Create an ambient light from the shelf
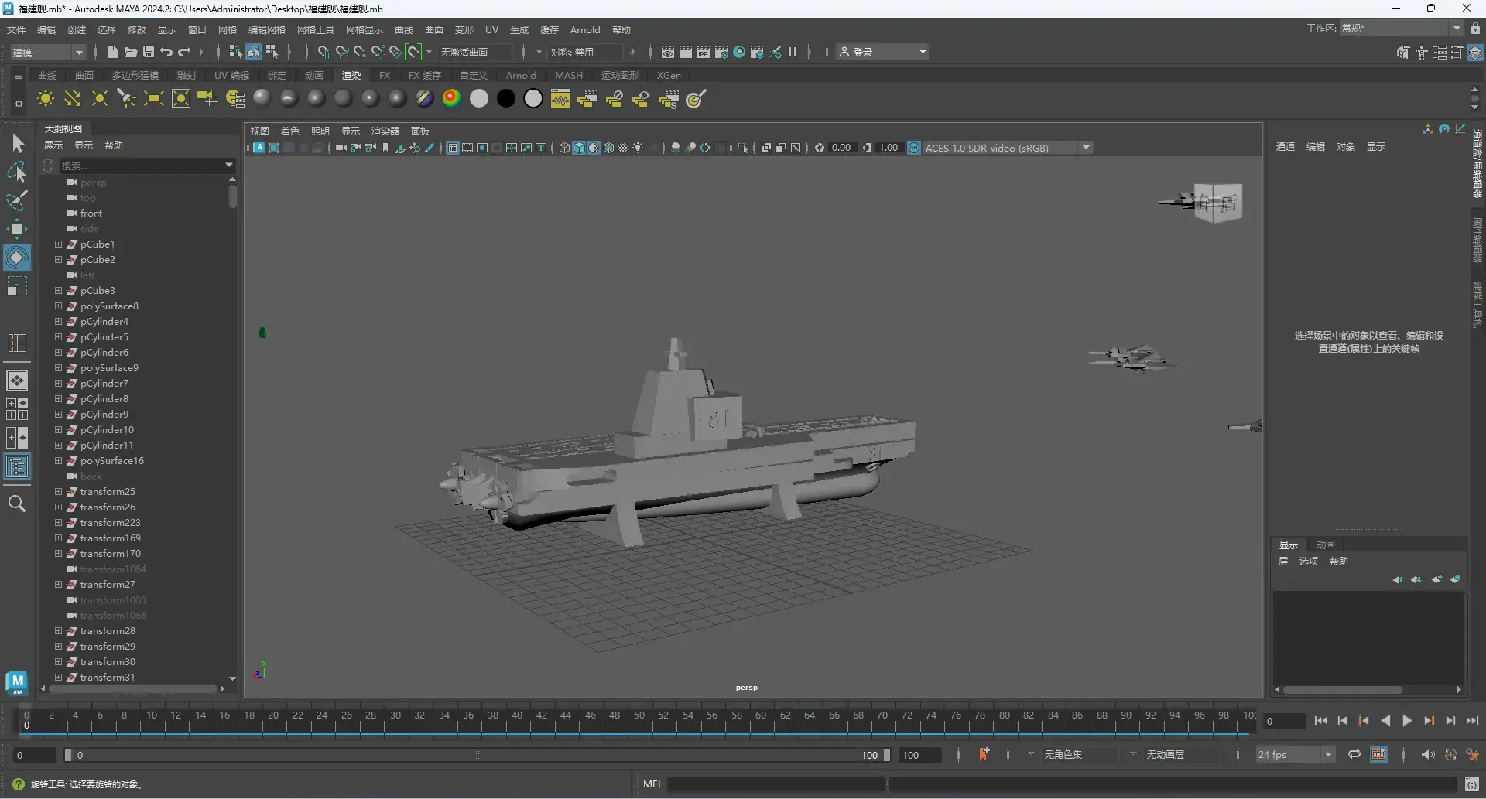 [x=46, y=99]
